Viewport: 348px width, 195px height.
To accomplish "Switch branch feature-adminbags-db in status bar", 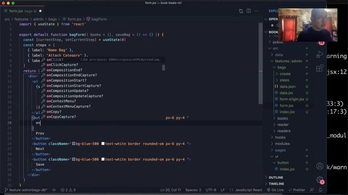I will click(26, 190).
